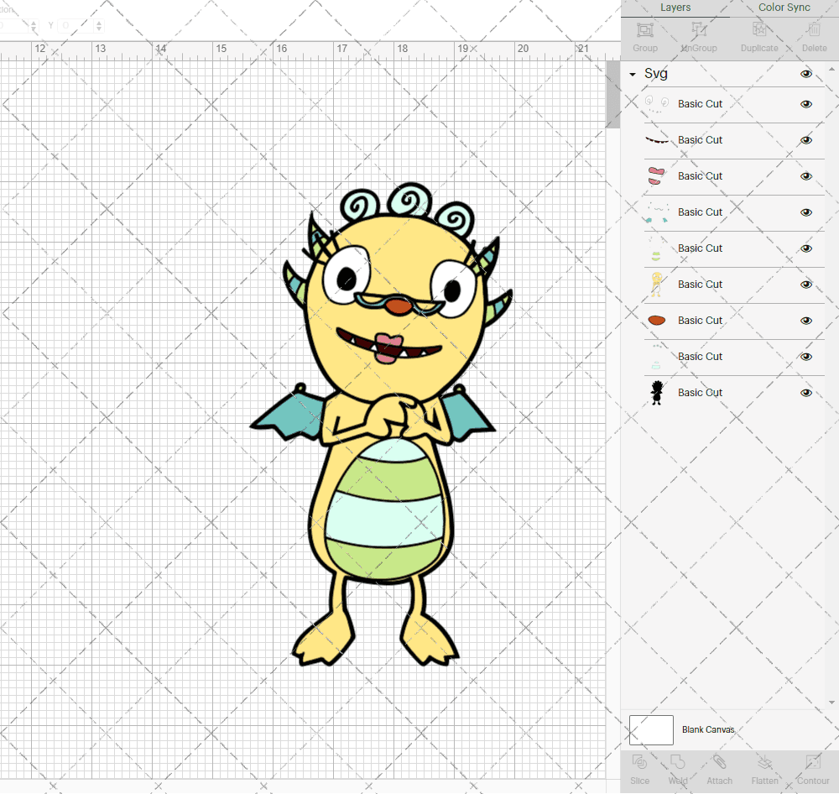The image size is (839, 794).
Task: Hide the dark brown mouth layer
Action: (x=806, y=140)
